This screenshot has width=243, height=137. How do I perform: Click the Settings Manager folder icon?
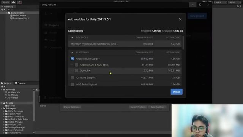point(6,127)
